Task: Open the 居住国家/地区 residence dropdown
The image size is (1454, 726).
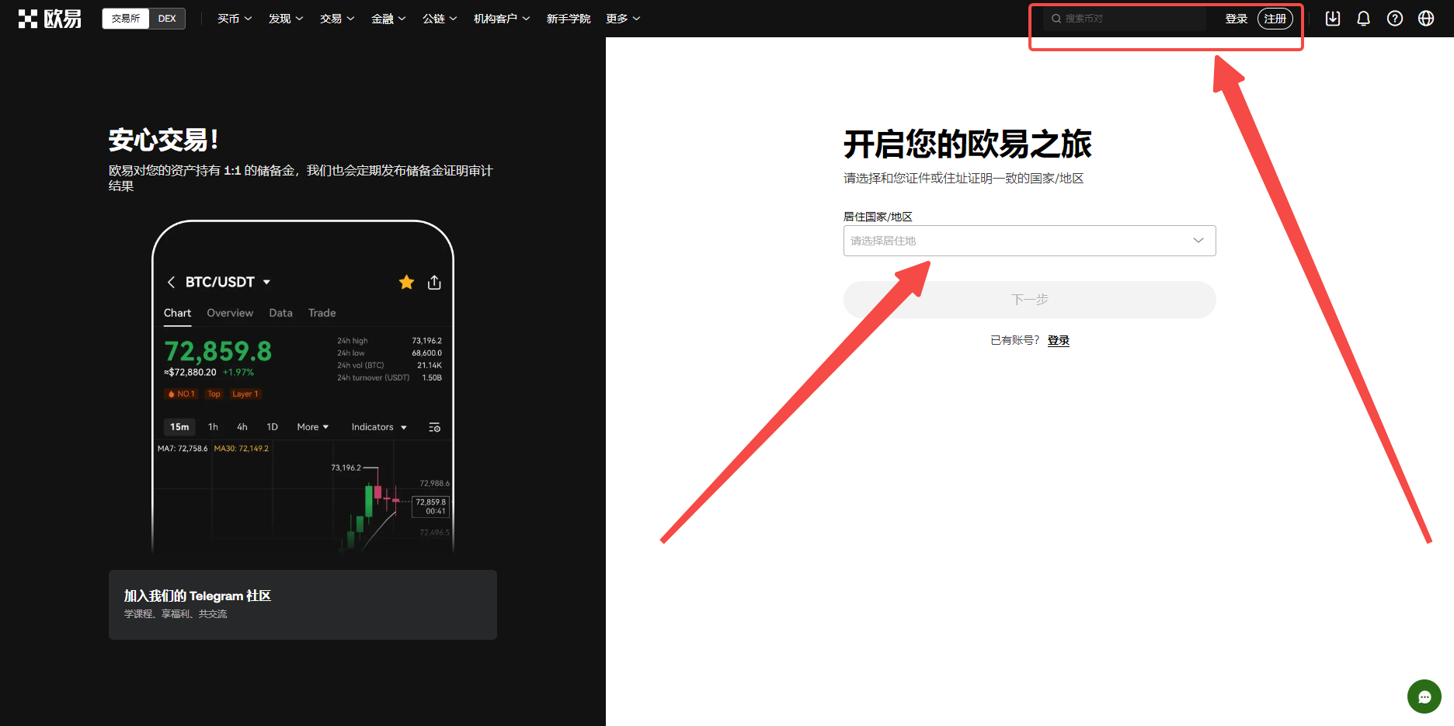Action: pos(1030,241)
